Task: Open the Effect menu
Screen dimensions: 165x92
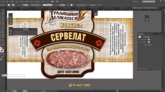Action: tap(27, 2)
